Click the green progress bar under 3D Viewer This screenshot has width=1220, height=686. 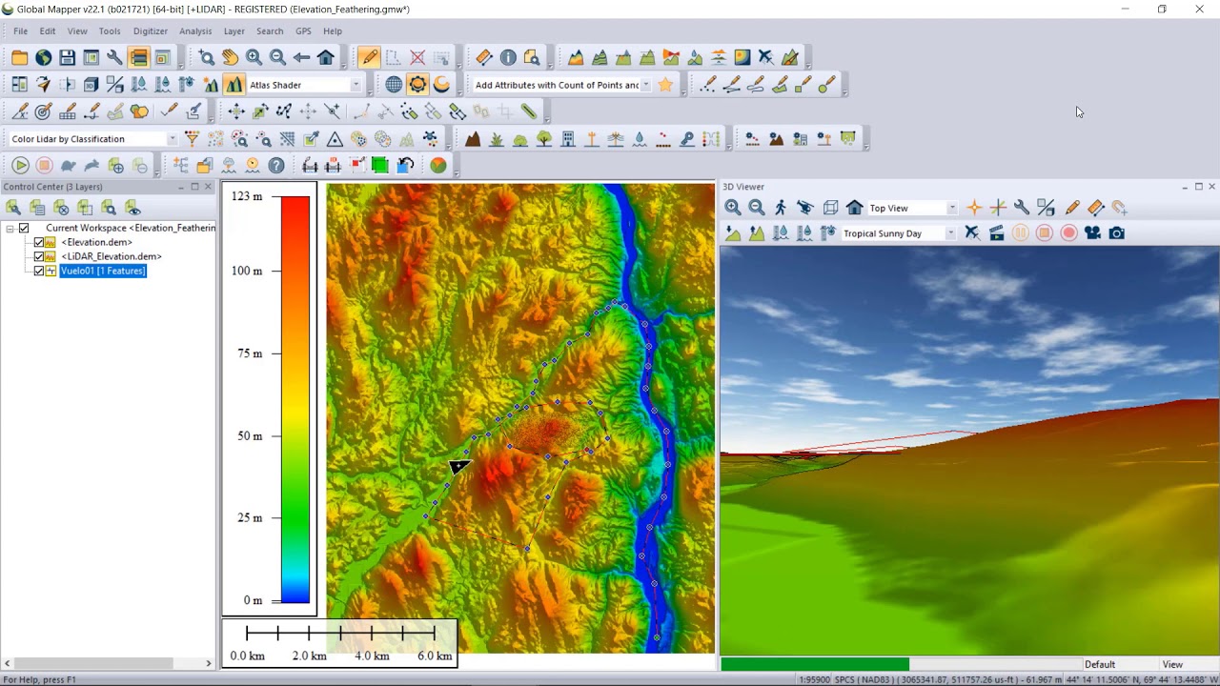pos(815,664)
